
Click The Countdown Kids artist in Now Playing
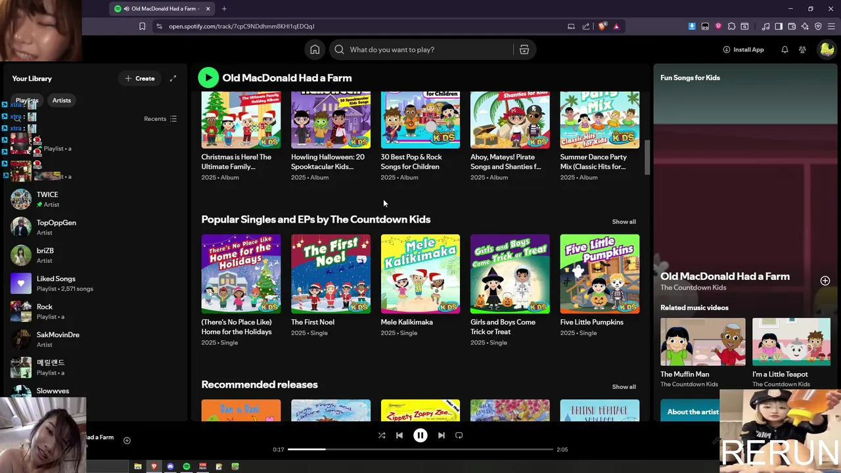[x=693, y=288]
